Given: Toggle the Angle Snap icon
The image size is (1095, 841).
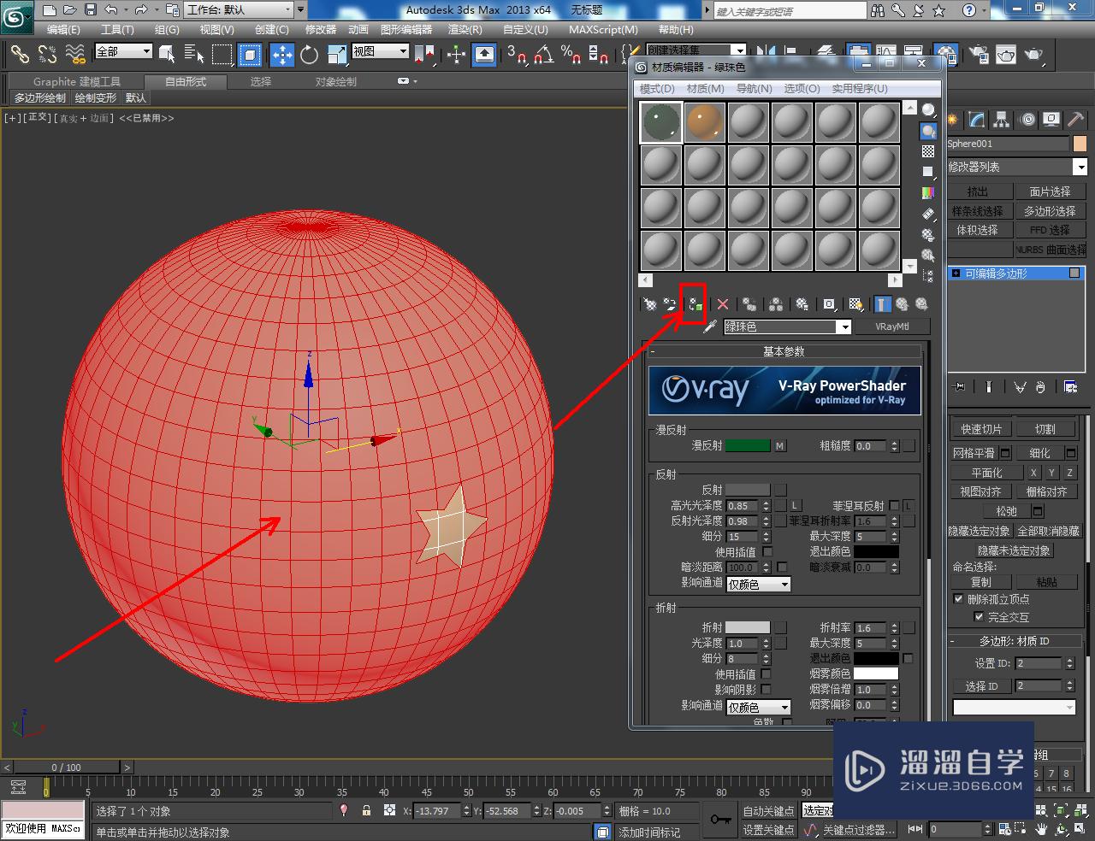Looking at the screenshot, I should click(543, 55).
